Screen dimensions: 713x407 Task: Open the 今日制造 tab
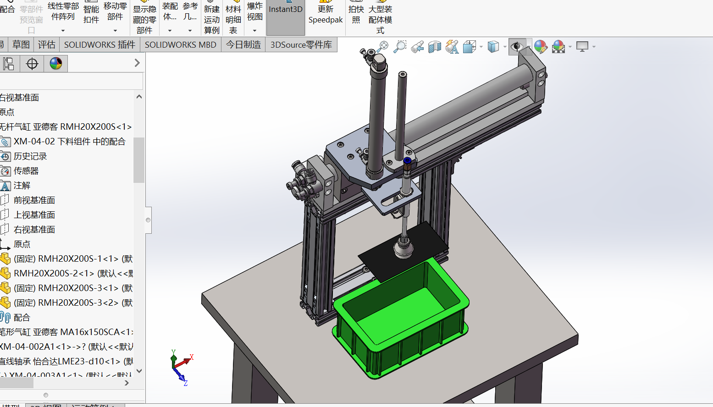(x=243, y=44)
